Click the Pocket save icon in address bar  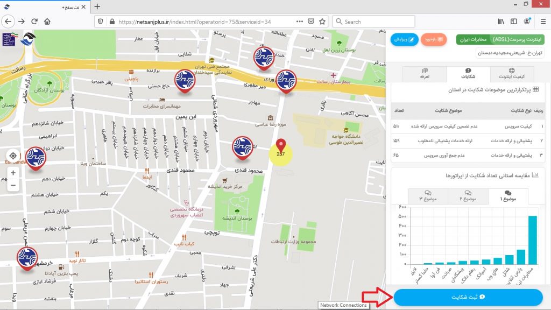tap(311, 22)
